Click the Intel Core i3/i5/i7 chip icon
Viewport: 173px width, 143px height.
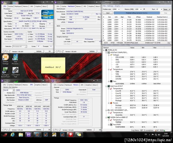point(109,86)
